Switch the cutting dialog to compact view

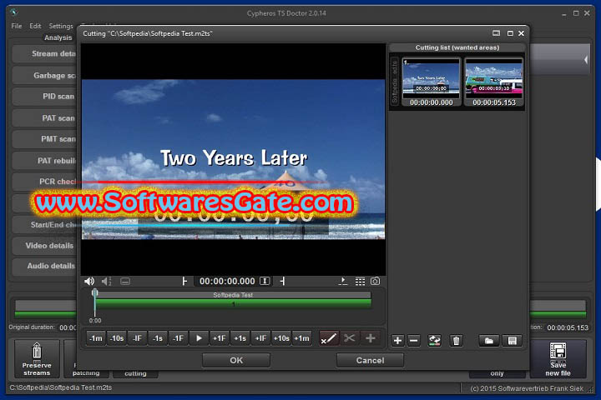click(x=496, y=33)
